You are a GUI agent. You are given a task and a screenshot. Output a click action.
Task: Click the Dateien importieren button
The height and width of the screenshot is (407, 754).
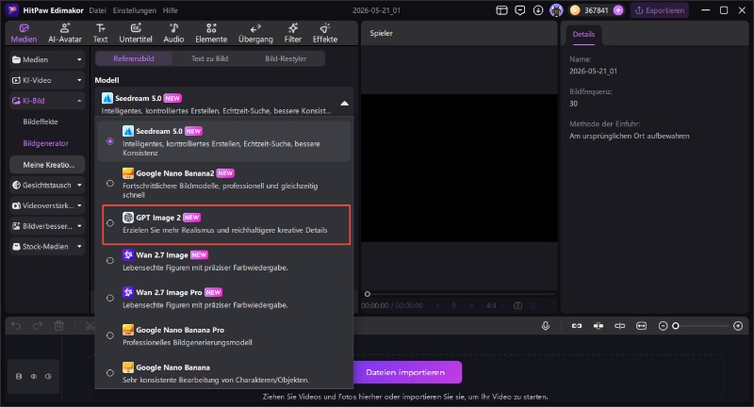click(x=405, y=372)
